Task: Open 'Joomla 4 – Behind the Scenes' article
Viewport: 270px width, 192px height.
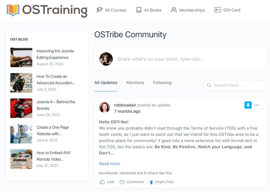Action: [x=56, y=105]
